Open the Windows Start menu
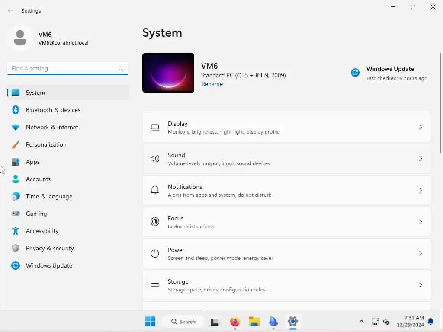The image size is (443, 332). point(150,321)
